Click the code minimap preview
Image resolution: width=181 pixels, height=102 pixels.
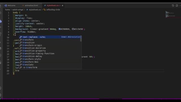pos(170,14)
